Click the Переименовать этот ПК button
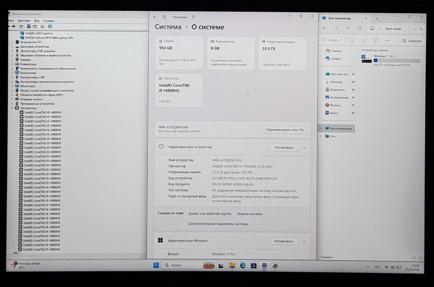The image size is (434, 287). point(285,130)
